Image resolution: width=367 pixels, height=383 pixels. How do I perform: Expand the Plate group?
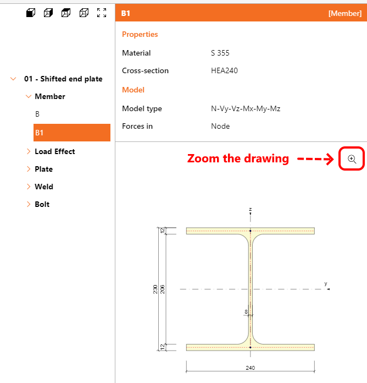point(29,169)
